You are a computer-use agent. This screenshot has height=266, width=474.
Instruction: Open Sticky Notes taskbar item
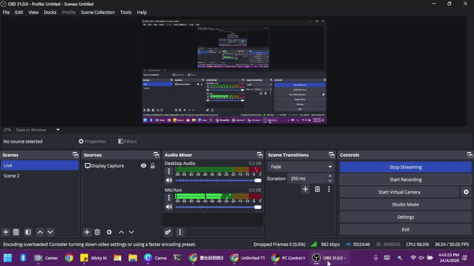point(94,258)
